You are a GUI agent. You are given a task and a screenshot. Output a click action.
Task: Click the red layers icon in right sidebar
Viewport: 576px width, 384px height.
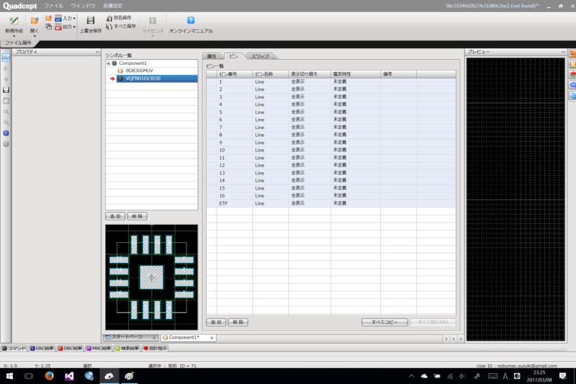[572, 75]
